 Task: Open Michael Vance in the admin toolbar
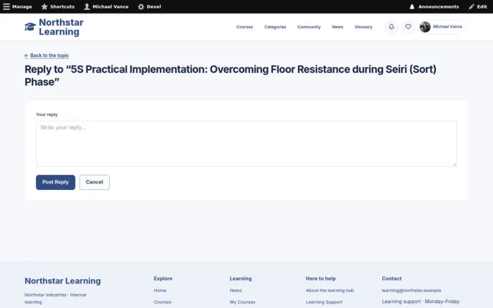[x=106, y=6]
